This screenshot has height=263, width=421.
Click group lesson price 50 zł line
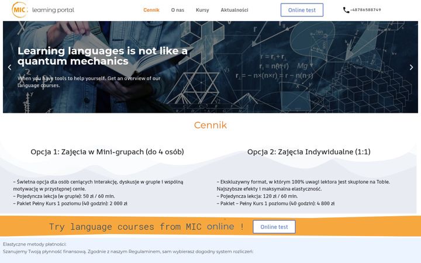point(64,196)
